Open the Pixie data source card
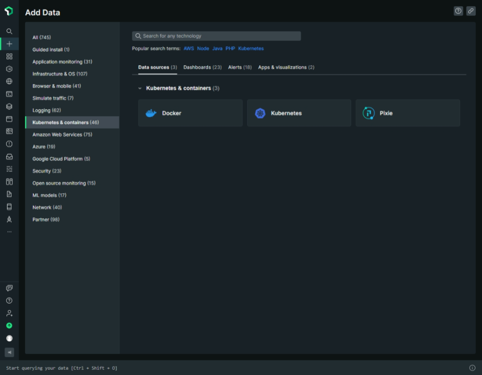The image size is (482, 375). (x=408, y=113)
